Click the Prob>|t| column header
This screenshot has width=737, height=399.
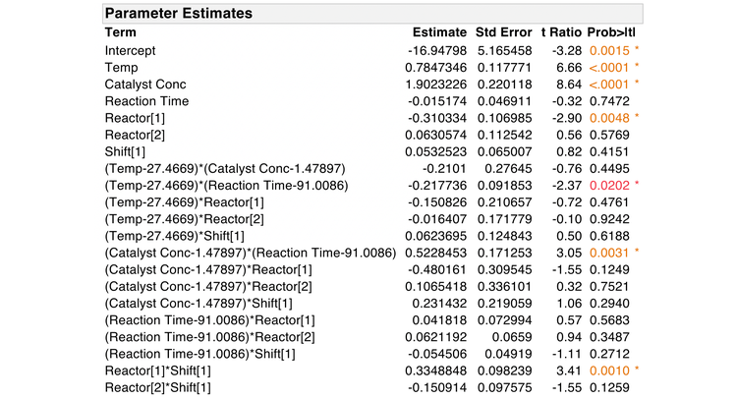[613, 32]
